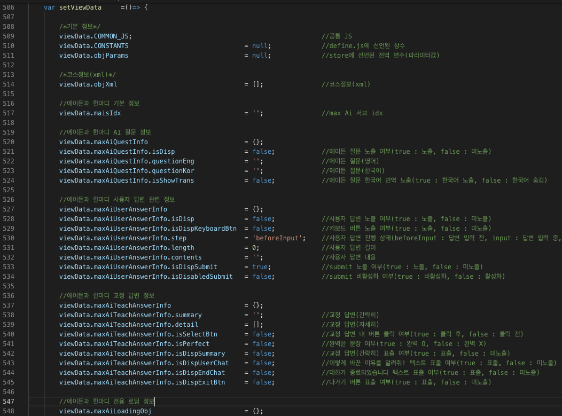Viewport: 562px width, 416px height.
Task: Click the //교정 답변(간략히) comment
Action: click(350, 315)
